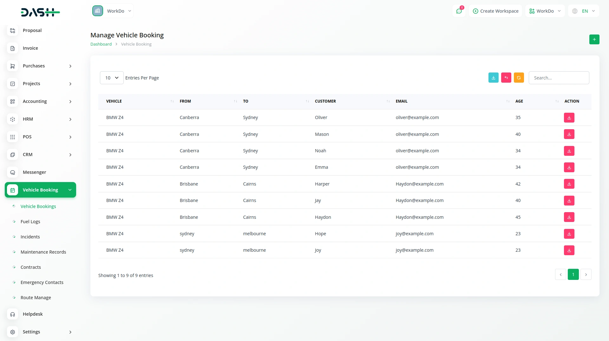Image resolution: width=609 pixels, height=341 pixels.
Task: Click the Create Workspace button
Action: 495,11
